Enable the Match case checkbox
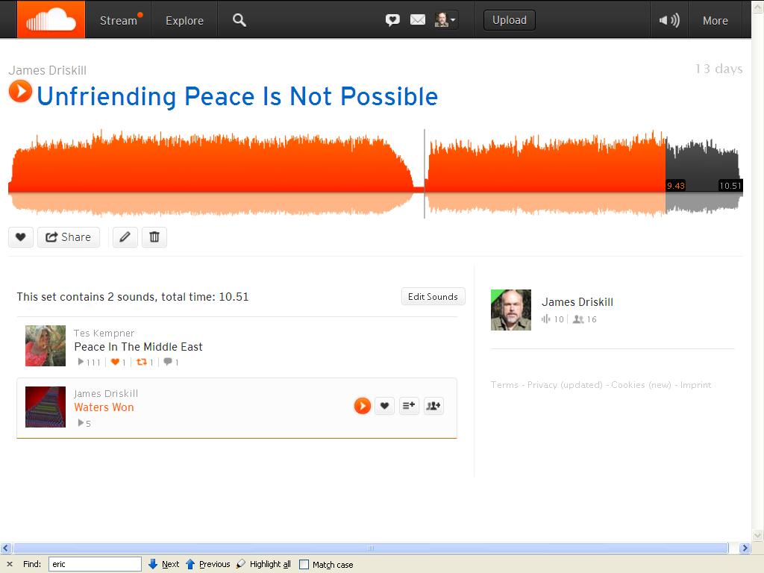 (x=304, y=564)
